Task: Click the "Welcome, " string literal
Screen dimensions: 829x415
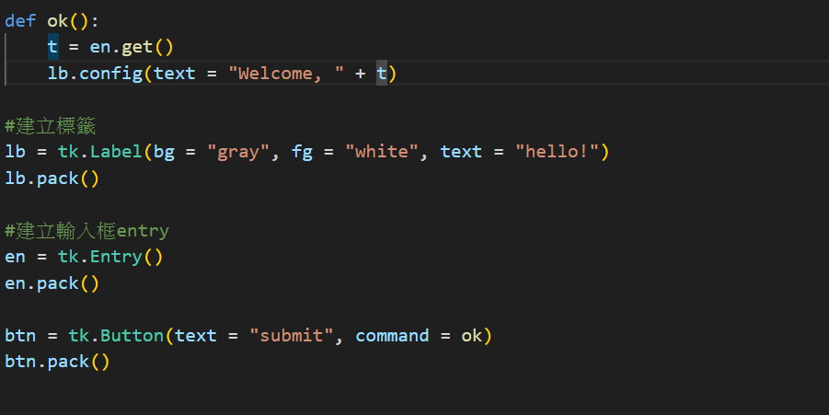Action: tap(285, 74)
